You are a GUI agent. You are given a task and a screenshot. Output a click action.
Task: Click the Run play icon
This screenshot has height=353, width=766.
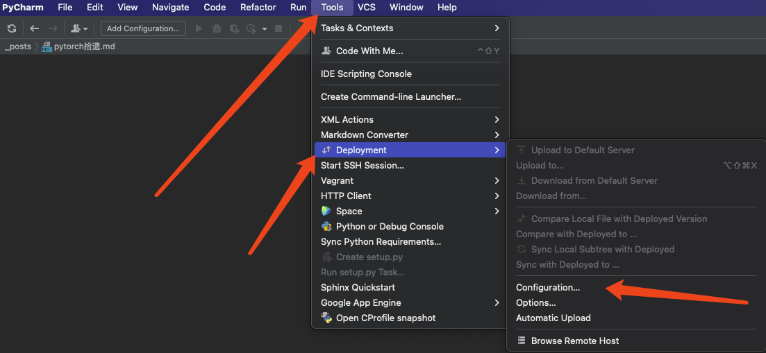click(199, 28)
